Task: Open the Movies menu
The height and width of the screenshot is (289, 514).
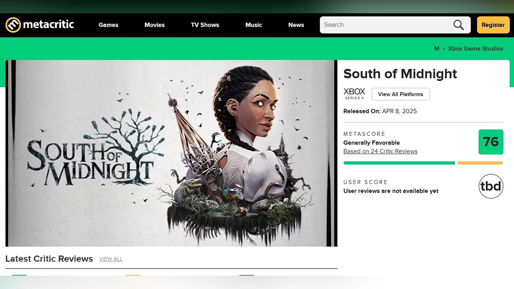Action: (x=155, y=25)
